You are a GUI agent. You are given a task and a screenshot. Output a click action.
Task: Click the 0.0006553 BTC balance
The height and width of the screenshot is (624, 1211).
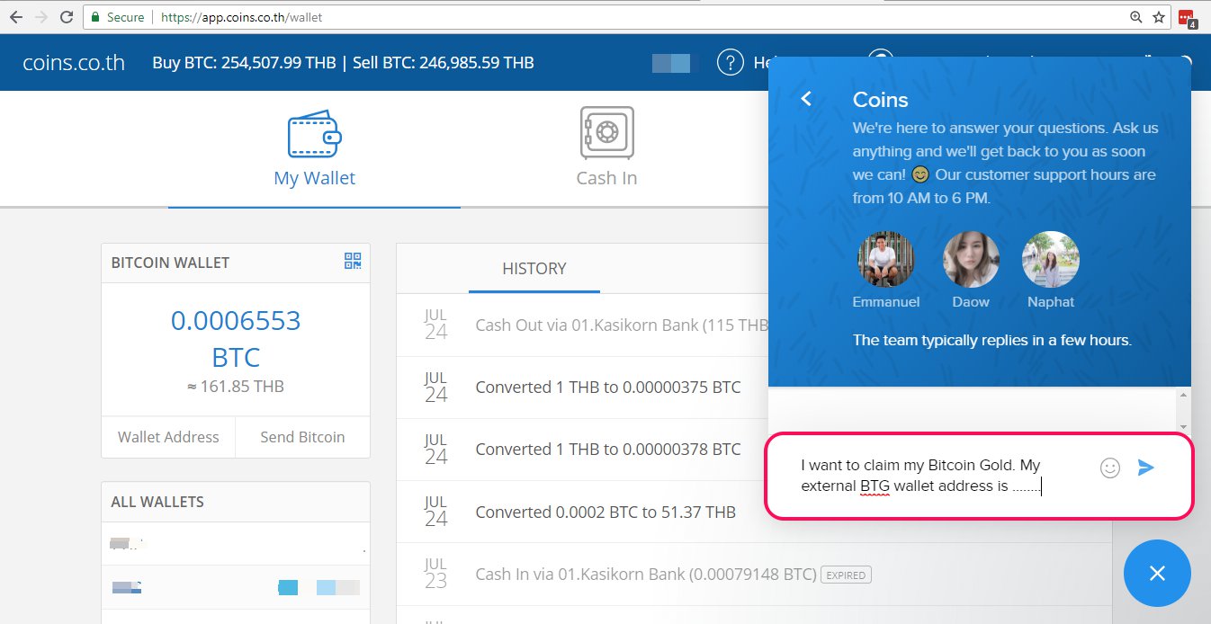coord(236,339)
